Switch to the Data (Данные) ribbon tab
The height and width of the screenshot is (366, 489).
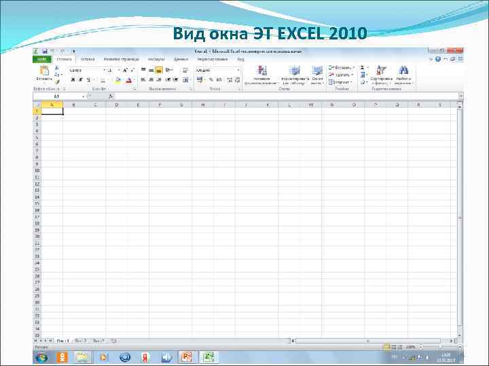(x=181, y=59)
